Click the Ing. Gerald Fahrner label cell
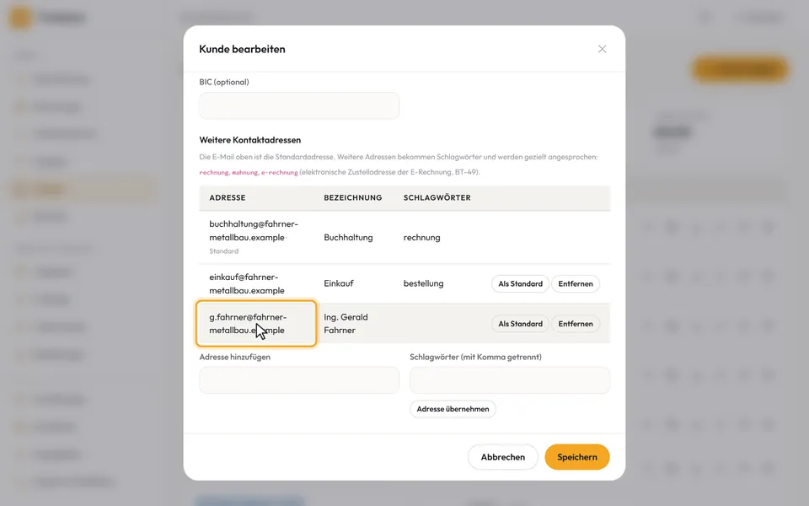Screen dimensions: 809x506 [x=346, y=324]
